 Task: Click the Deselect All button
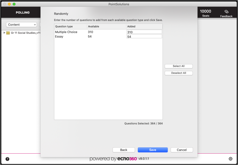179,73
